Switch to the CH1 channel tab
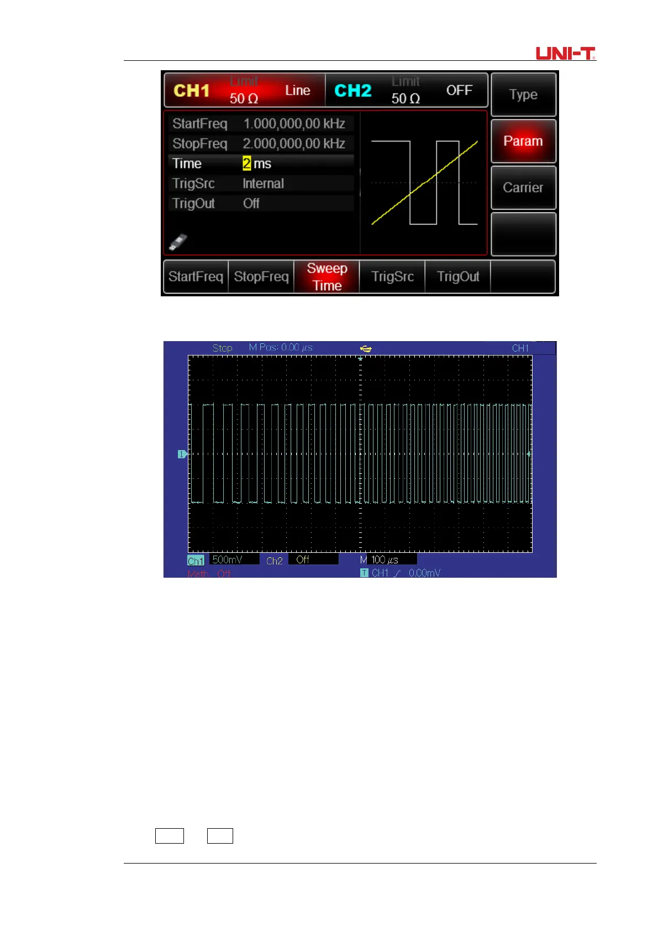This screenshot has width=658, height=931. (x=245, y=90)
